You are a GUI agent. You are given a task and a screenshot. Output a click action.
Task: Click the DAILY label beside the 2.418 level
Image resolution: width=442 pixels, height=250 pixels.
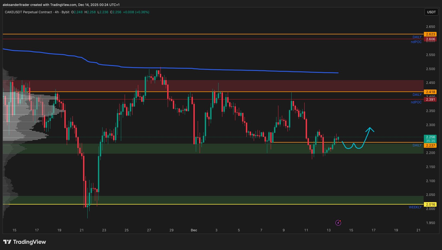(417, 95)
